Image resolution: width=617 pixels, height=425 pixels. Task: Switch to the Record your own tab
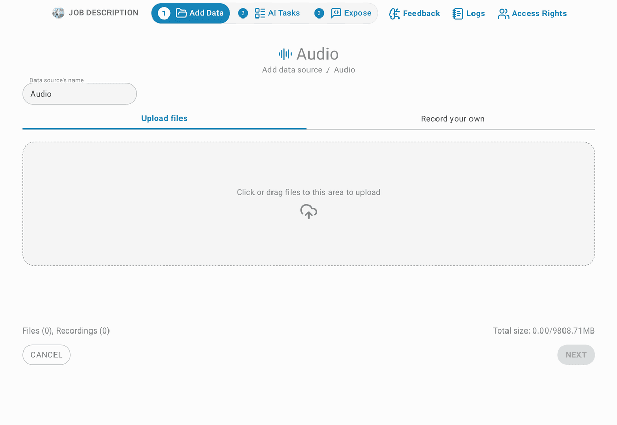[452, 119]
